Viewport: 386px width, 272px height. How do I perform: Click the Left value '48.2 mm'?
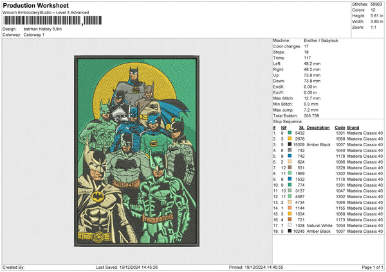(312, 64)
